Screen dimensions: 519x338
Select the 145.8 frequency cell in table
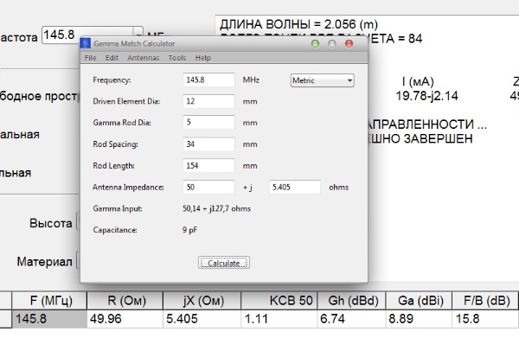pos(49,319)
